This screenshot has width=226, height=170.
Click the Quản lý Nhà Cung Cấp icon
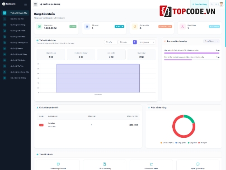[5, 72]
